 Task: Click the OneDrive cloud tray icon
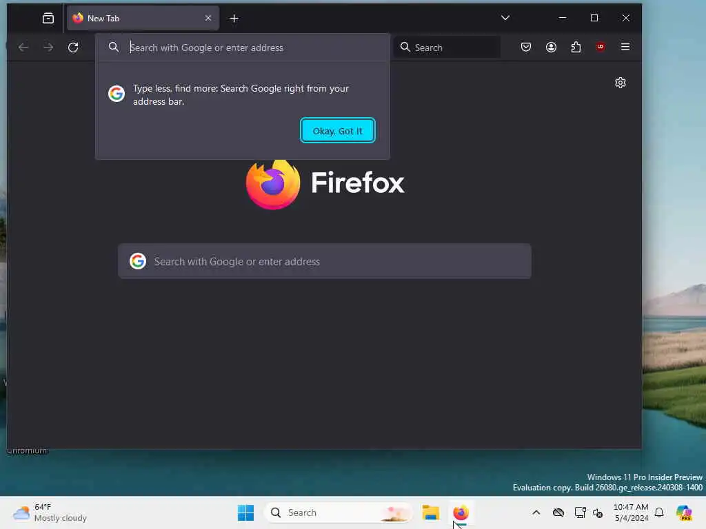click(558, 512)
